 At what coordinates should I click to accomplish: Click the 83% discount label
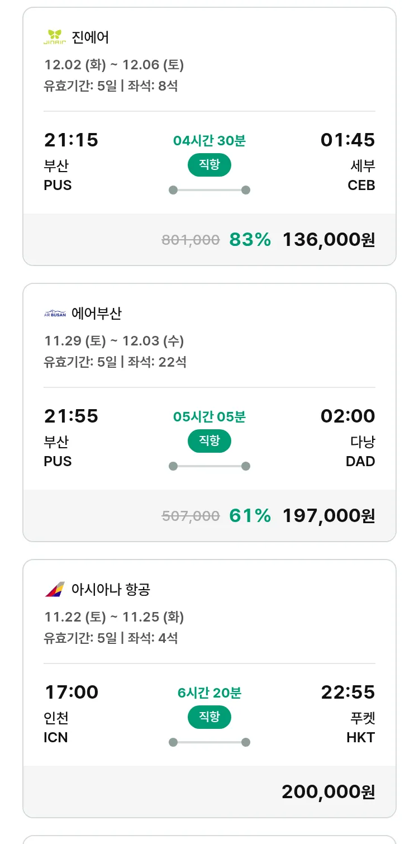[x=250, y=240]
